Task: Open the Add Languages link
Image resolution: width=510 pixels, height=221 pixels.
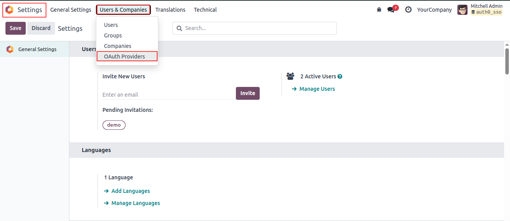Action: click(x=131, y=191)
